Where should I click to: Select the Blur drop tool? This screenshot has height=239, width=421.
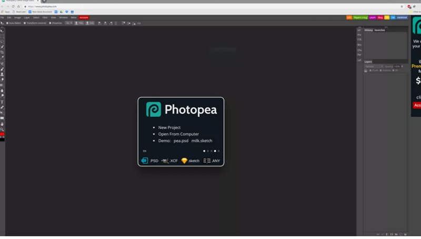point(2,90)
